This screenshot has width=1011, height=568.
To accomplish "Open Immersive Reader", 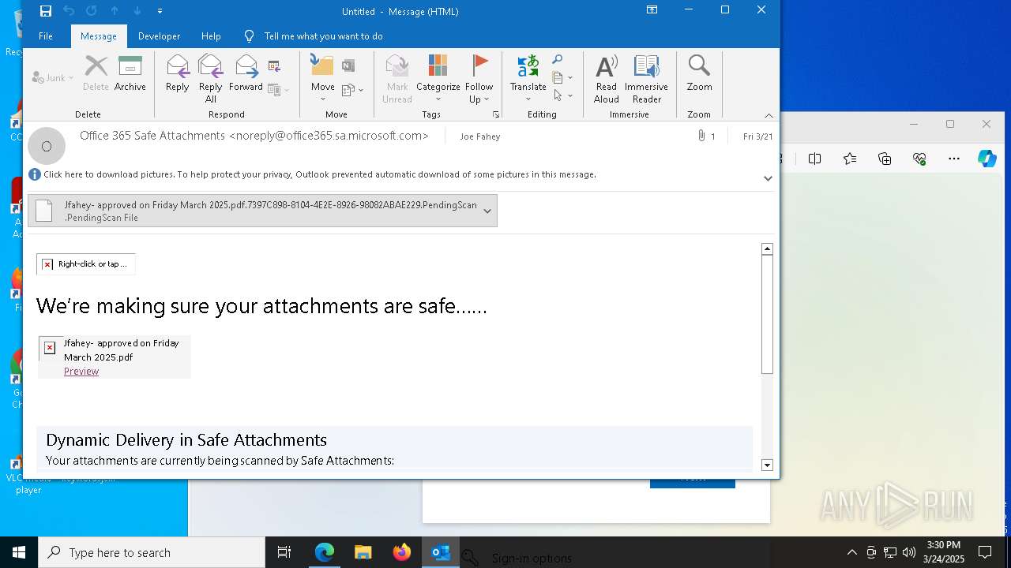I will pos(646,79).
